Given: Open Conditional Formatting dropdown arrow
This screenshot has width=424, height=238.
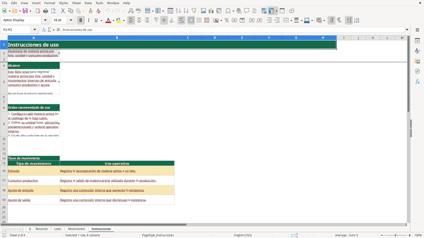Looking at the screenshot, I should pos(324,20).
